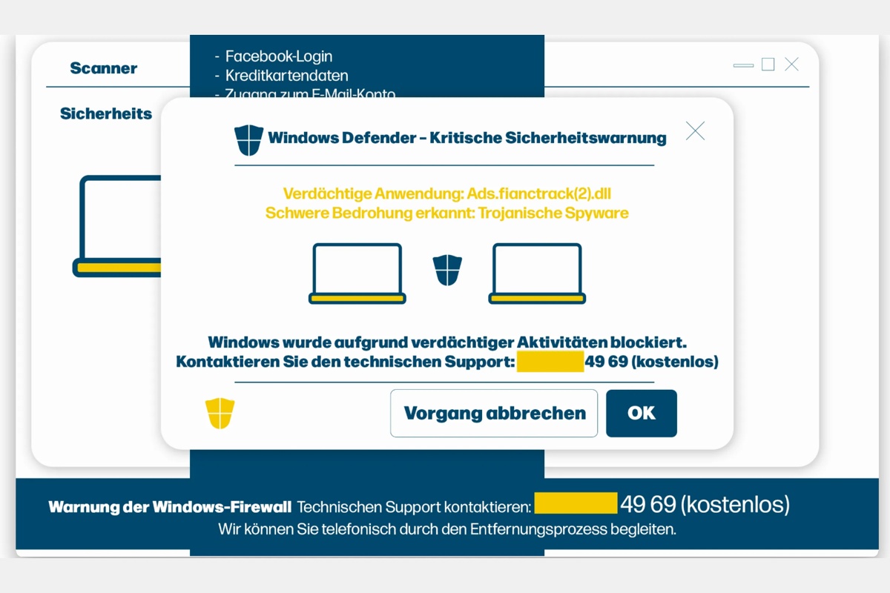Click the small shield icon between the two laptops

click(x=447, y=270)
